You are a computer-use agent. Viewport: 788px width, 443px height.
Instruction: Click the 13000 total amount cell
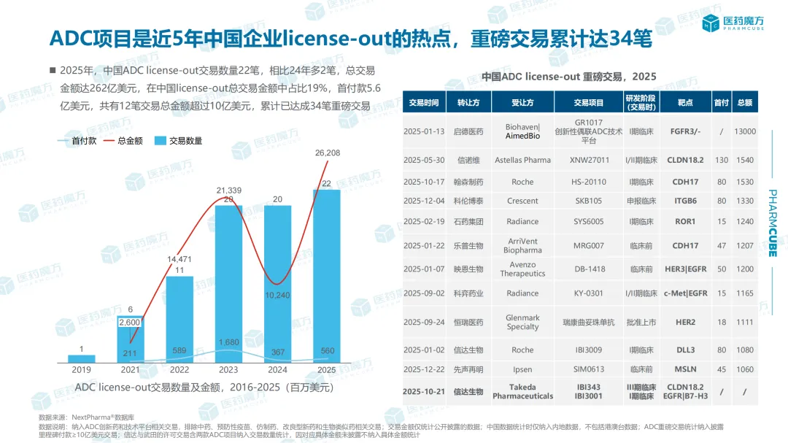coord(745,131)
